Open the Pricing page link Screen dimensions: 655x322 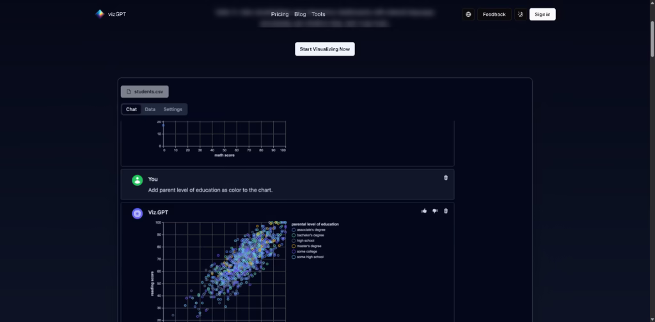click(x=280, y=14)
